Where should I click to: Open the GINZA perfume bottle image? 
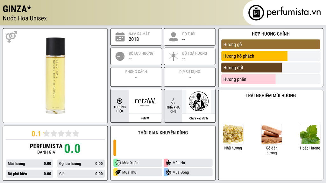[55, 76]
